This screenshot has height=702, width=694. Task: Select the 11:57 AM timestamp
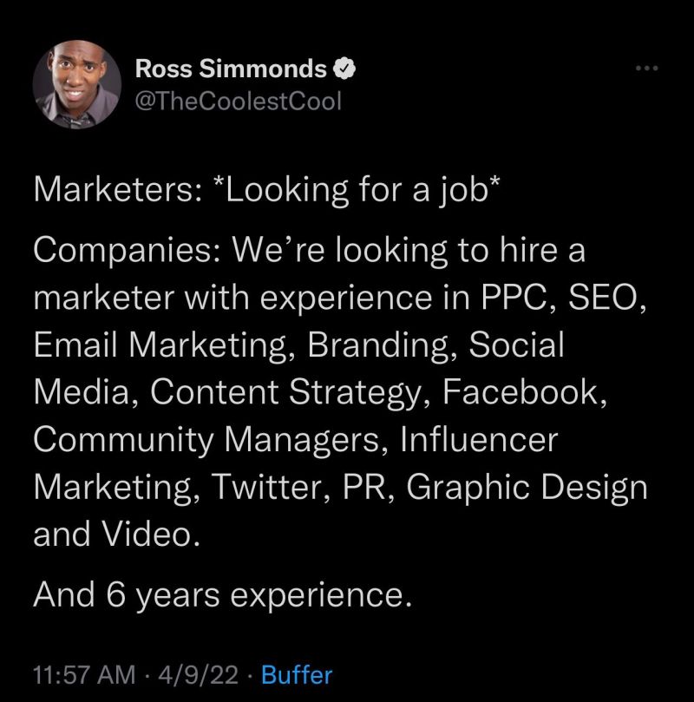(83, 674)
